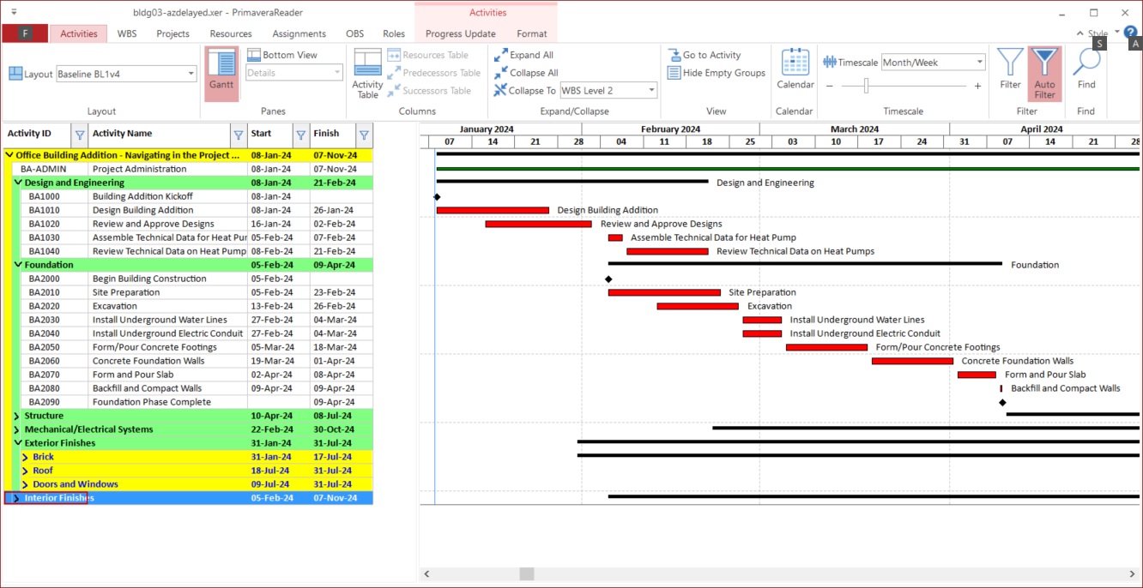Screen dimensions: 1143x588
Task: Click the timescale zoom slider handle
Action: [x=867, y=86]
